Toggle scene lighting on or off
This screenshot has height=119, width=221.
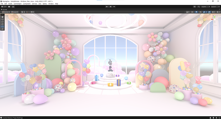tap(196, 12)
